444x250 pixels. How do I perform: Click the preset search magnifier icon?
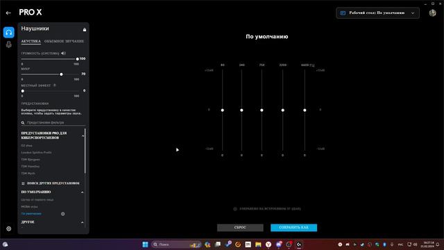pos(23,123)
